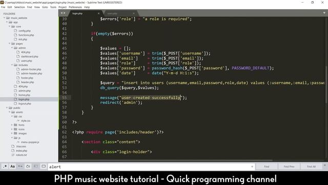The height and width of the screenshot is (185, 328).
Task: Open robots.txt in sidebar
Action: [x=21, y=155]
